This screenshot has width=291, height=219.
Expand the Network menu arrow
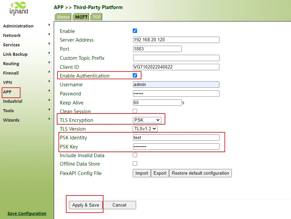pos(49,34)
